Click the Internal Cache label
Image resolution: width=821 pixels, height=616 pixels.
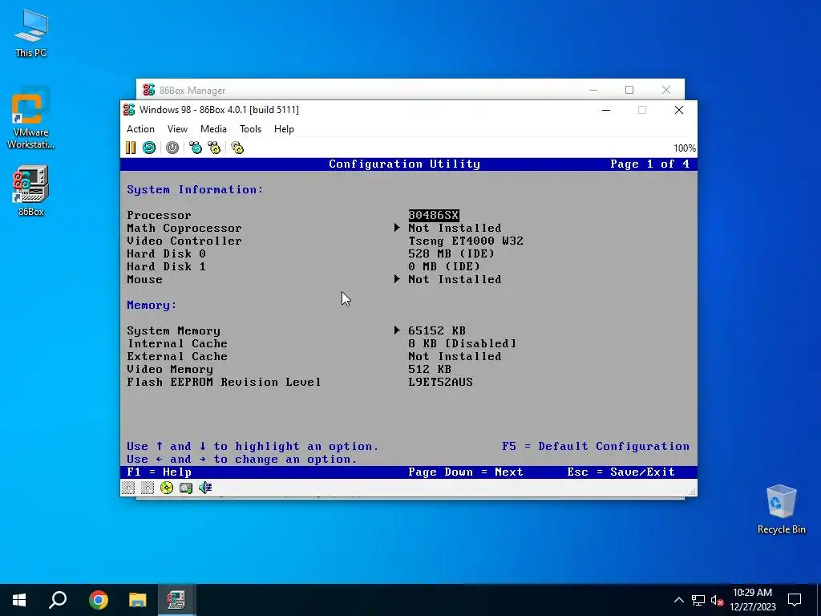click(x=177, y=343)
